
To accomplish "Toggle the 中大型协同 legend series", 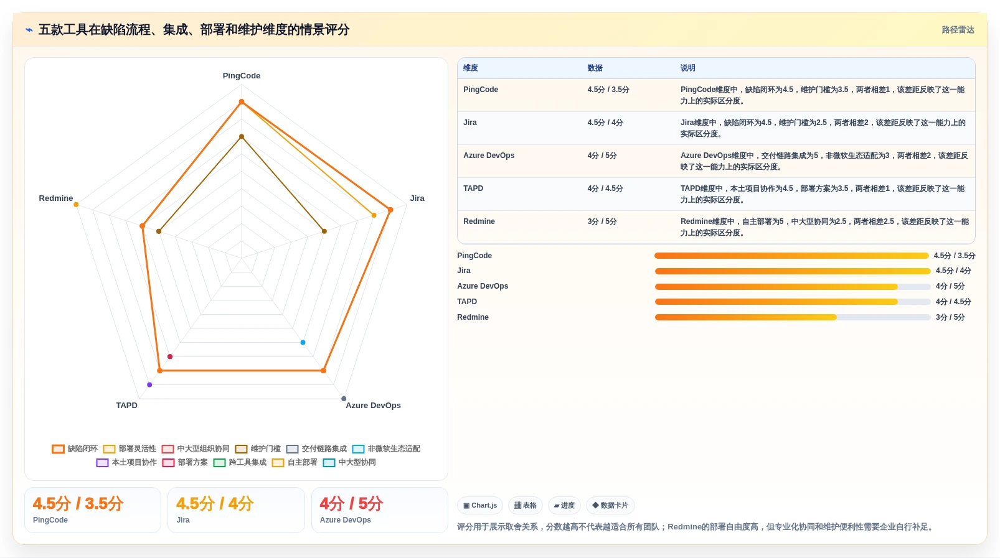I will pos(349,462).
